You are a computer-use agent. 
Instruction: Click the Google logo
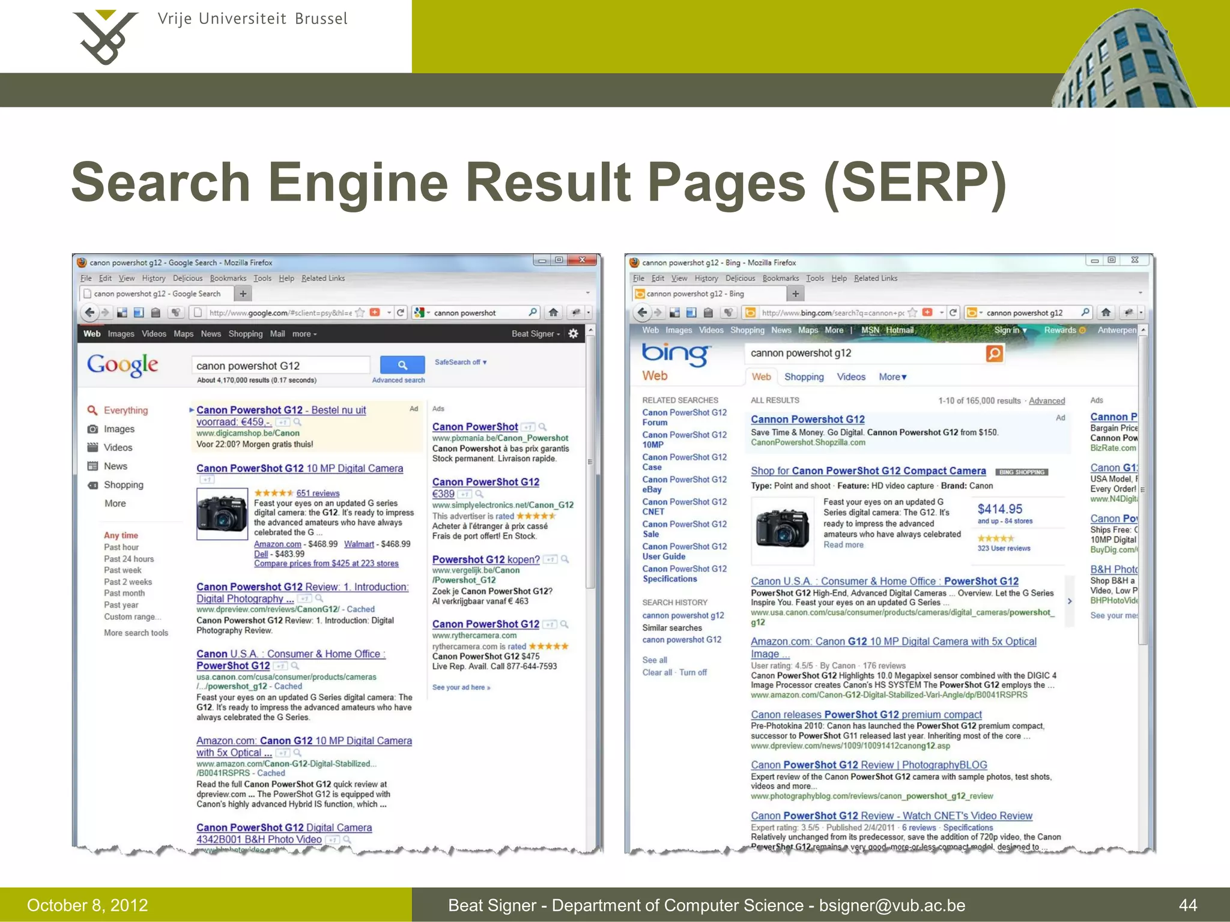123,364
